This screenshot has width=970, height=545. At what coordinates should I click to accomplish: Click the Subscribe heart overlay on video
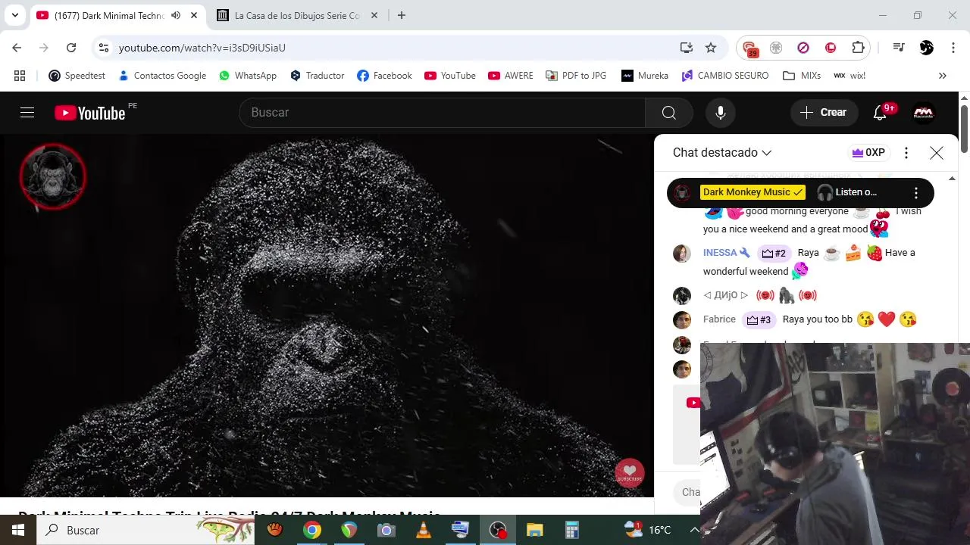629,473
